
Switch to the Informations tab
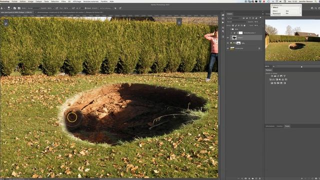point(270,126)
